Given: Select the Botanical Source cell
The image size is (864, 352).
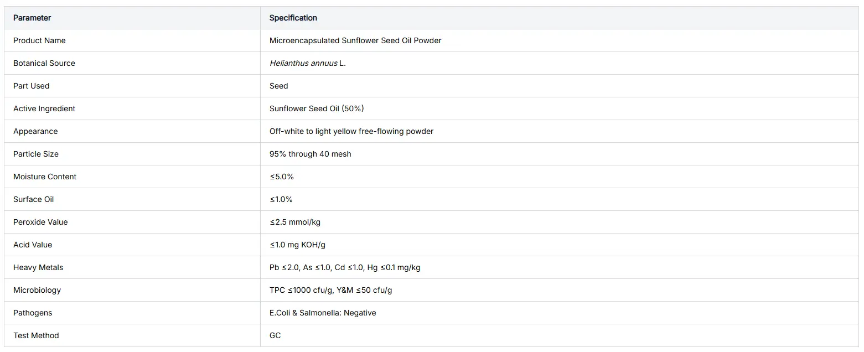Looking at the screenshot, I should coord(44,63).
